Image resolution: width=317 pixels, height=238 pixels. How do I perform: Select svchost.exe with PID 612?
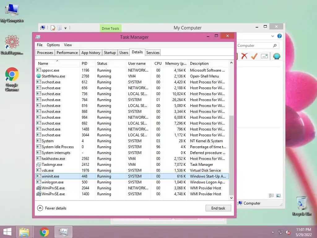coord(132,82)
